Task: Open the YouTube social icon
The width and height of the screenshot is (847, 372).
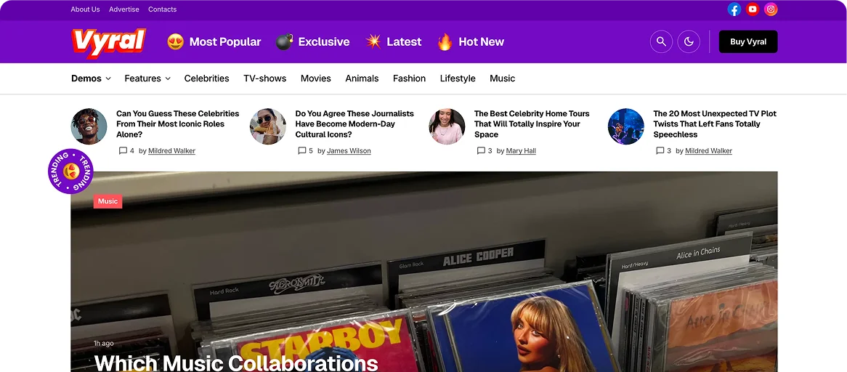Action: tap(753, 9)
